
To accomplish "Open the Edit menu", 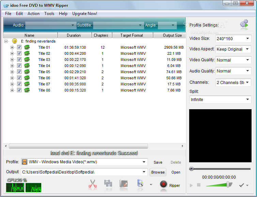I will click(x=19, y=14).
